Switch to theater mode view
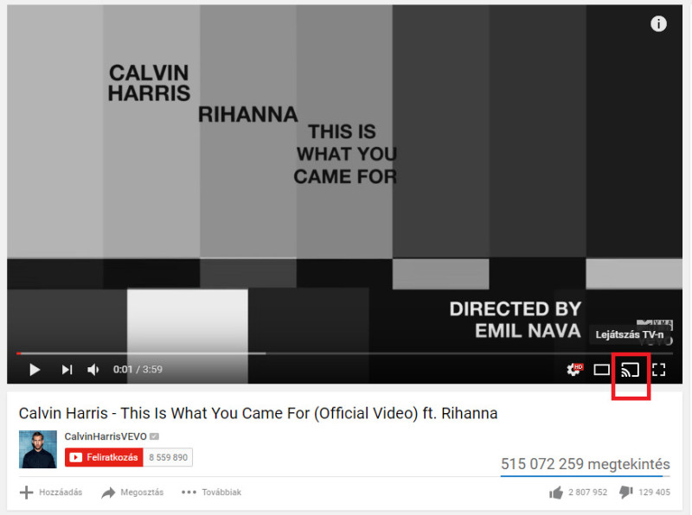This screenshot has width=692, height=515. (601, 370)
